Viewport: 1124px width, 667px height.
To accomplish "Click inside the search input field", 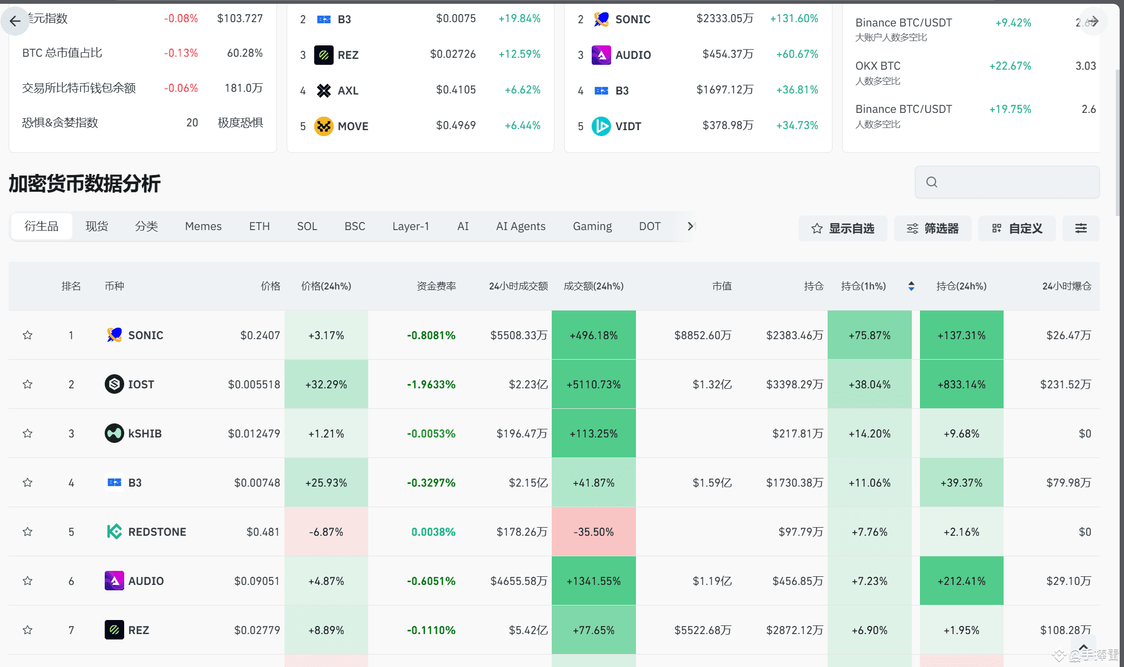I will tap(1007, 182).
